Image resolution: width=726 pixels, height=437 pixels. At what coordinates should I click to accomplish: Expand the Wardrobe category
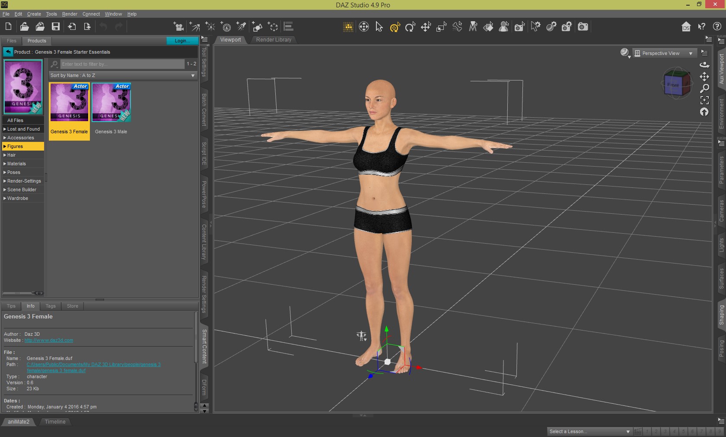23,198
